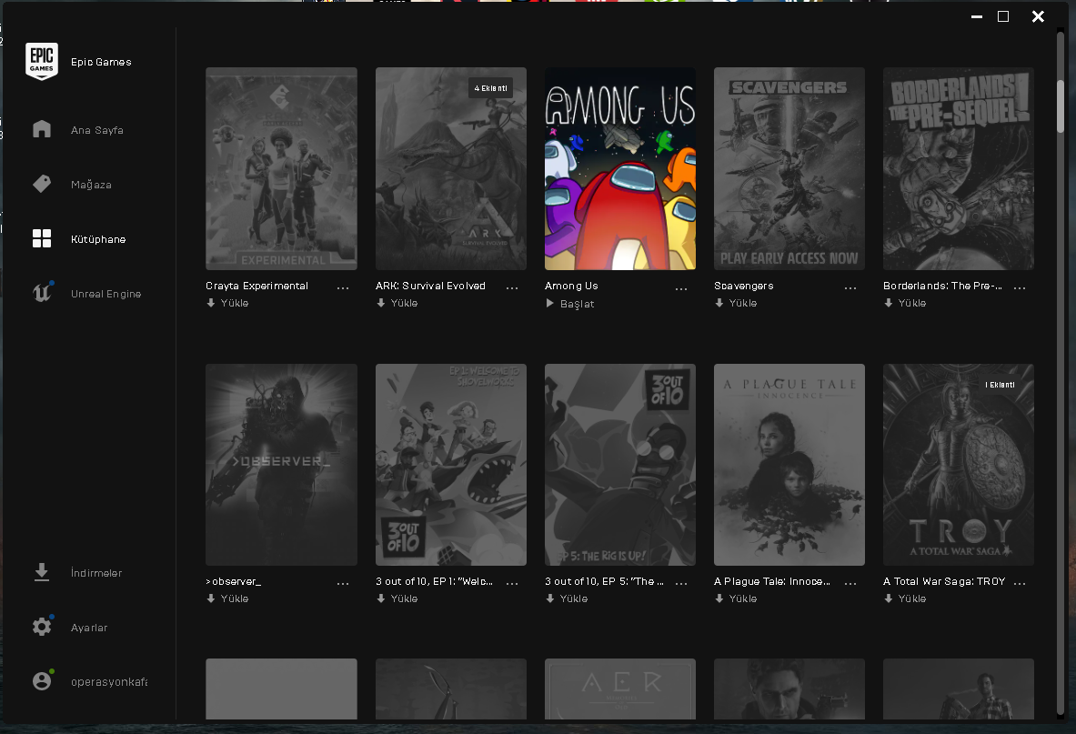Viewport: 1076px width, 734px height.
Task: Select the ARK: Survival Evolved cover art
Action: point(451,169)
